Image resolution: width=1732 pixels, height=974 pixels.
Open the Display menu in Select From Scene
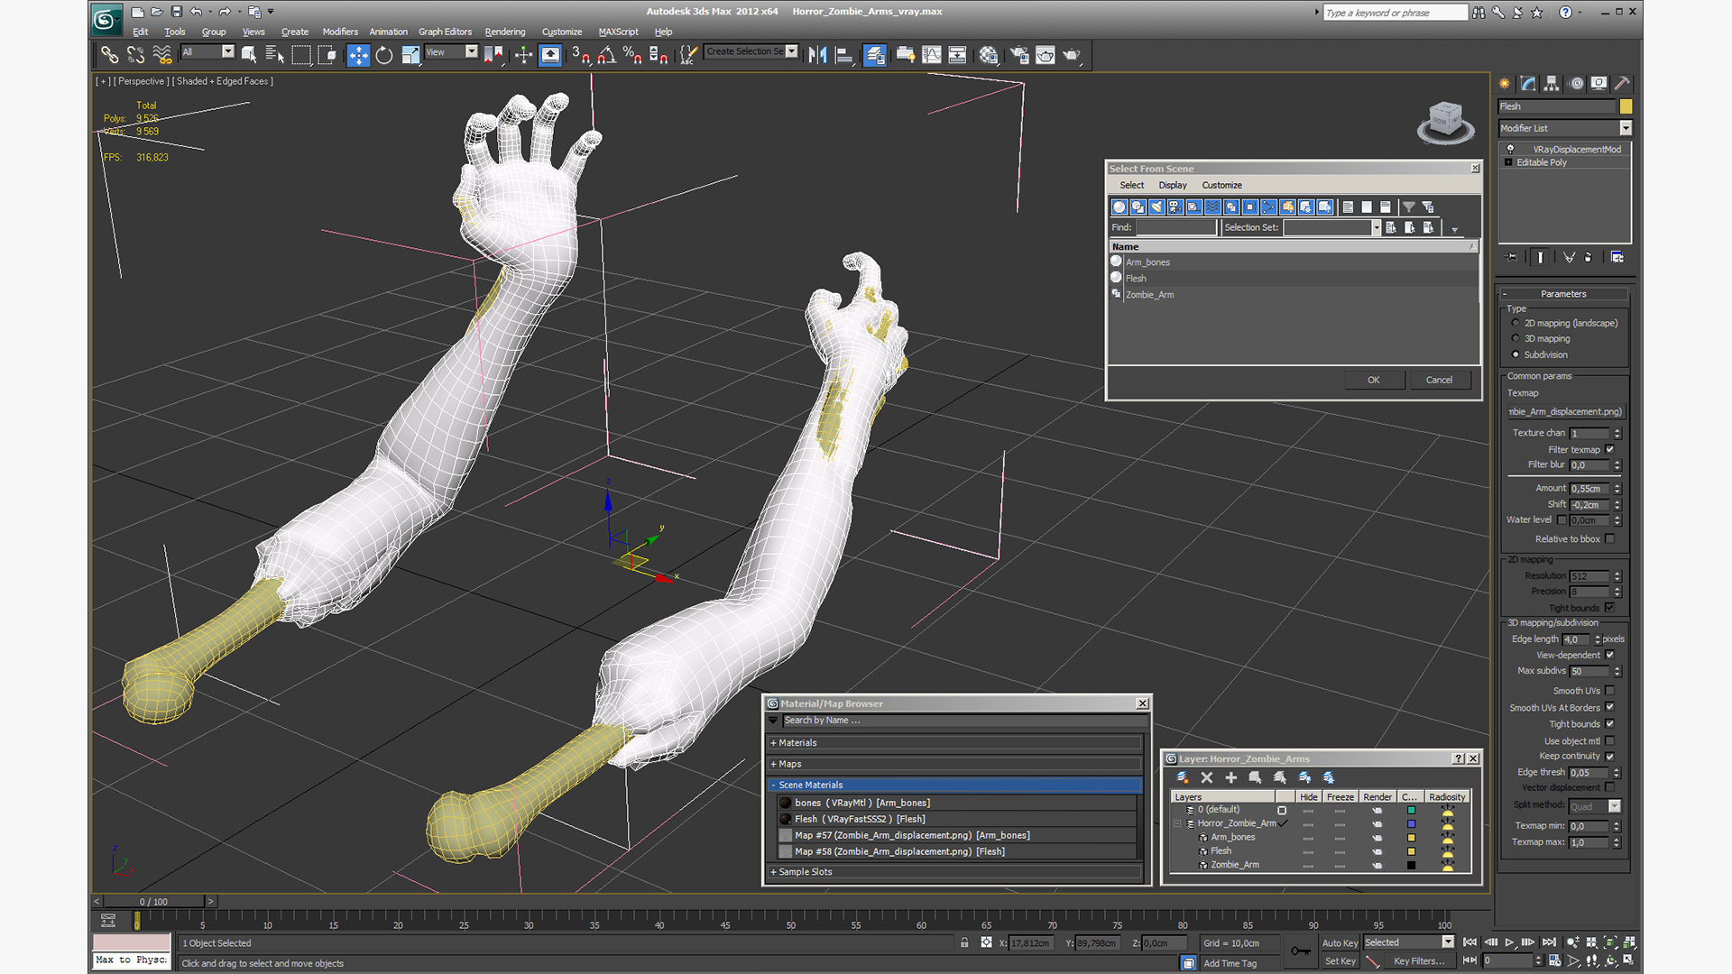point(1172,185)
